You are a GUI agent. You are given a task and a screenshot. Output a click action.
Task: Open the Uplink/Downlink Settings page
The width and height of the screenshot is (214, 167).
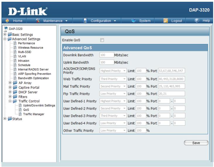coord(39,105)
